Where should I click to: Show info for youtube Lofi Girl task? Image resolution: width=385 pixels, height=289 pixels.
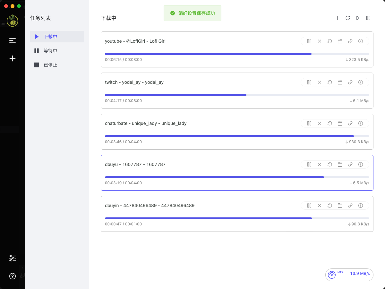tap(361, 41)
